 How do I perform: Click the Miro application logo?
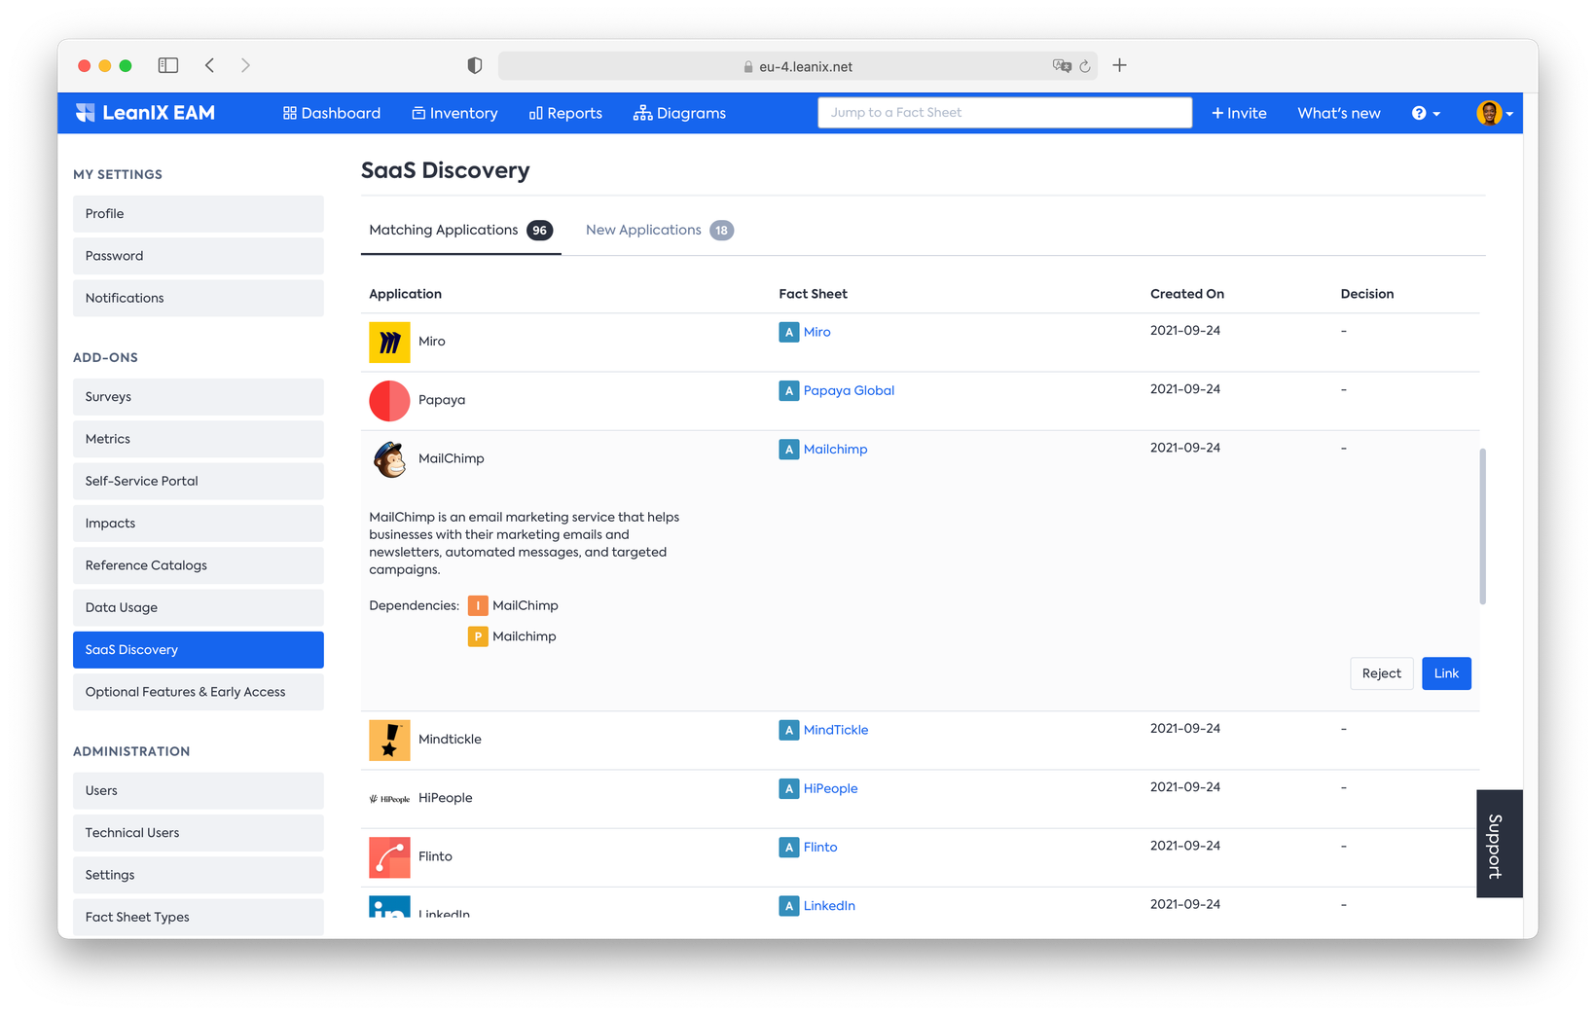coord(389,343)
